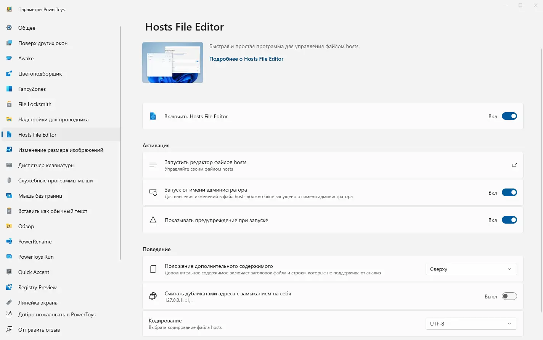The image size is (543, 340).
Task: Enable loopback duplicates toggle (Считать дубликатами)
Action: point(509,296)
